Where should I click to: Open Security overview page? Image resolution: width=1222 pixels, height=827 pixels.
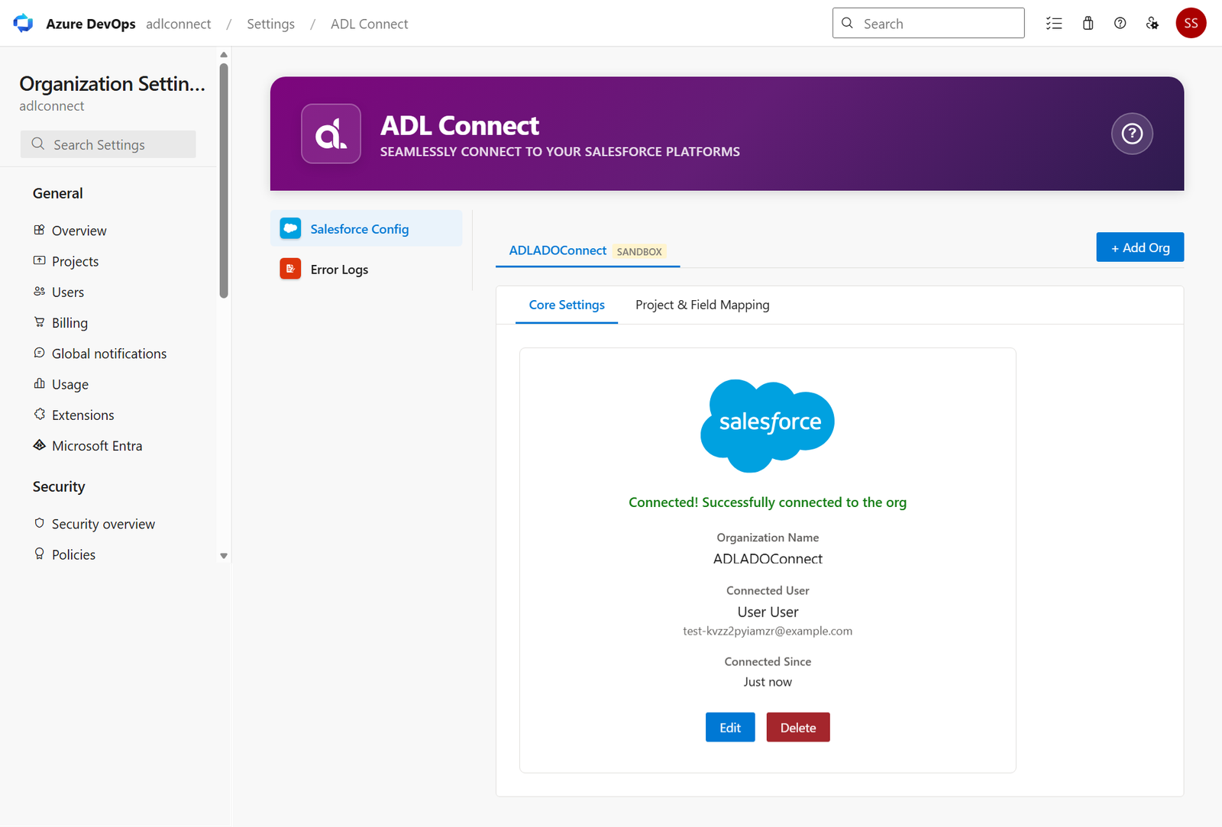[103, 523]
